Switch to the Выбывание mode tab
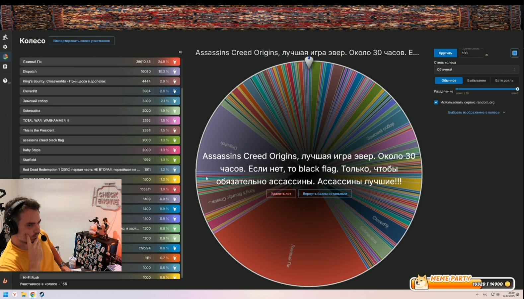Viewport: 524px width, 299px height. [477, 80]
